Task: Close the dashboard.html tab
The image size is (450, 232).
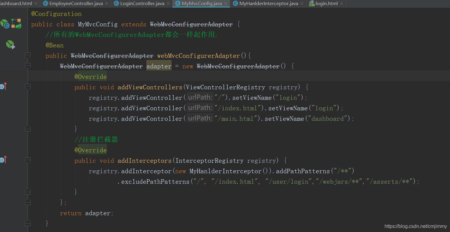Action: tap(36, 4)
